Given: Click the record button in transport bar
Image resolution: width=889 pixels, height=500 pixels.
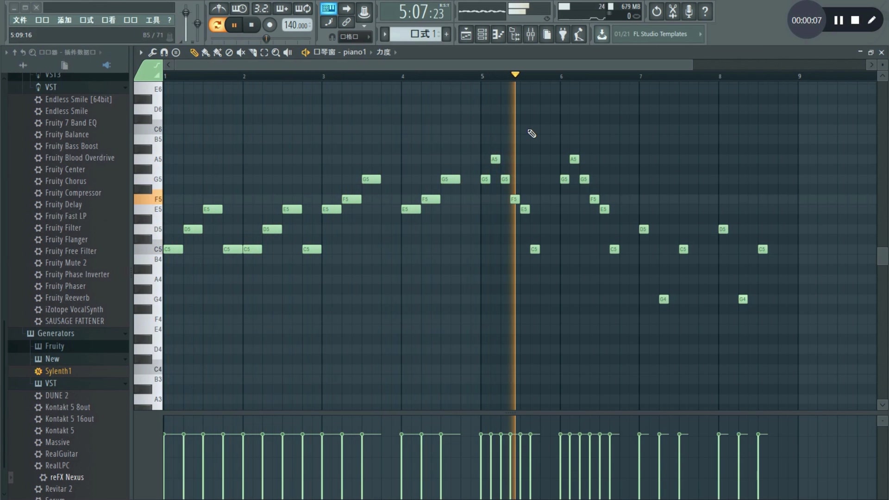Looking at the screenshot, I should [x=269, y=25].
